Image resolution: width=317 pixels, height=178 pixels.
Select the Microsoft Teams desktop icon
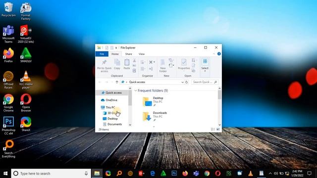[x=8, y=34]
